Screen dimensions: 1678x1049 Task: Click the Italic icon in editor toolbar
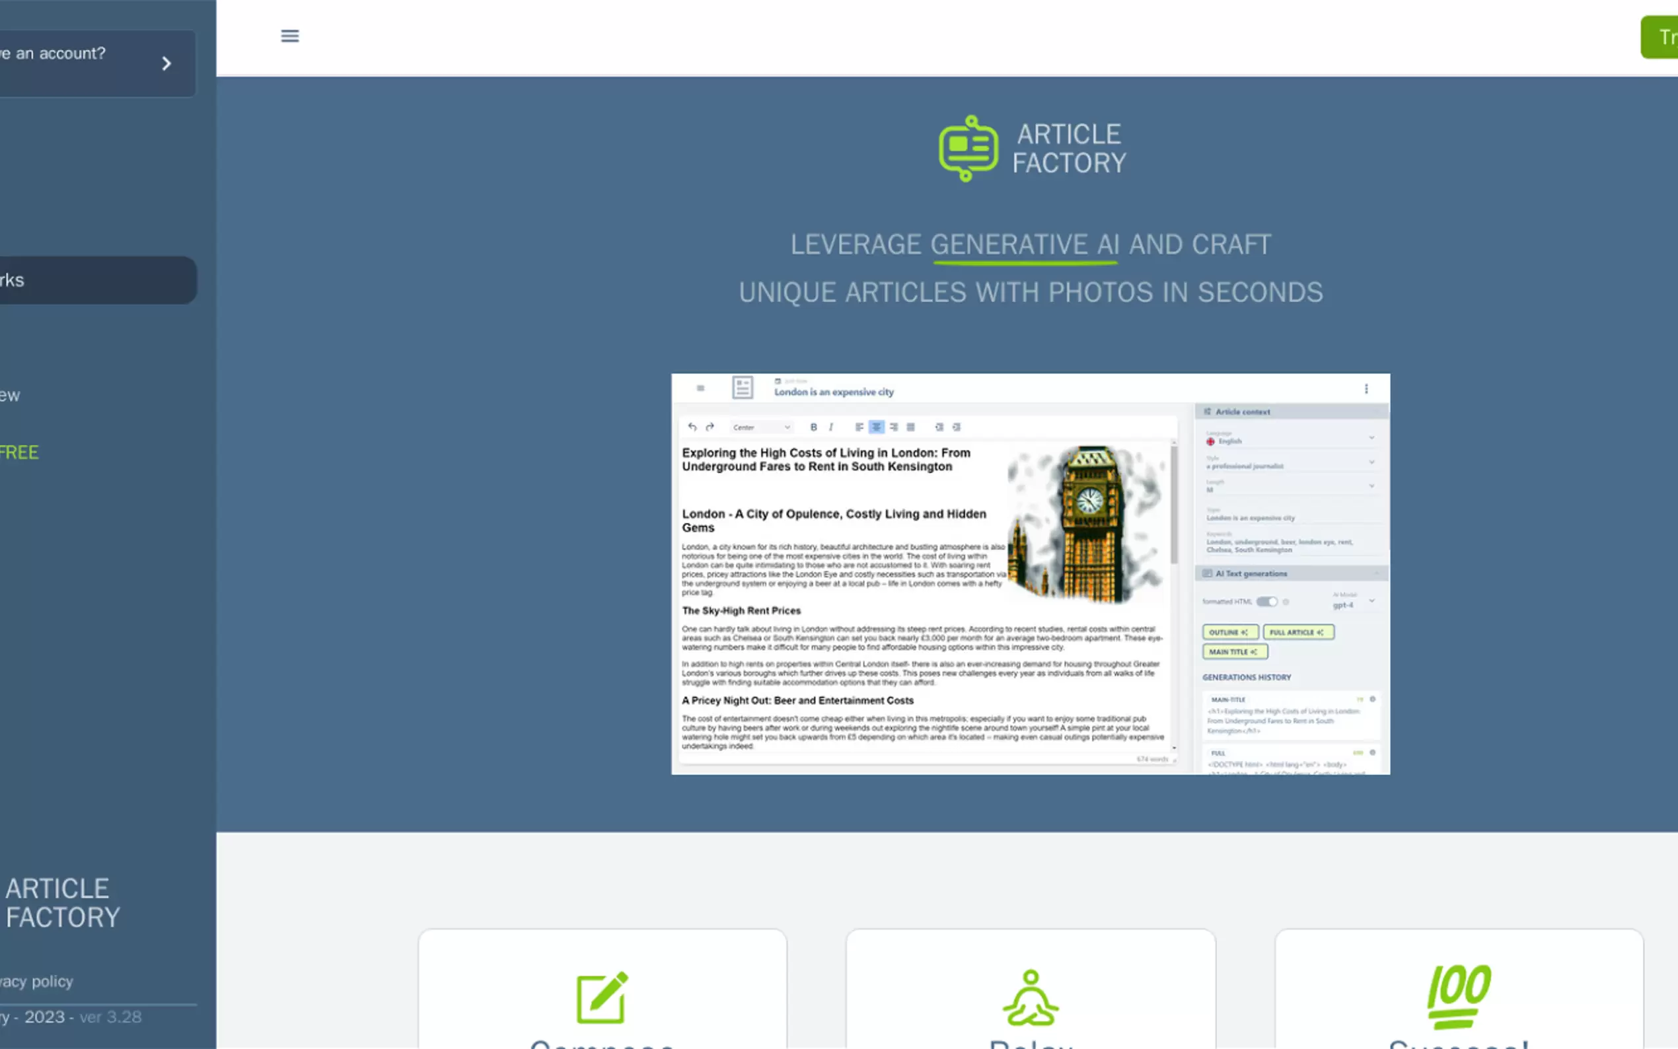pyautogui.click(x=830, y=427)
